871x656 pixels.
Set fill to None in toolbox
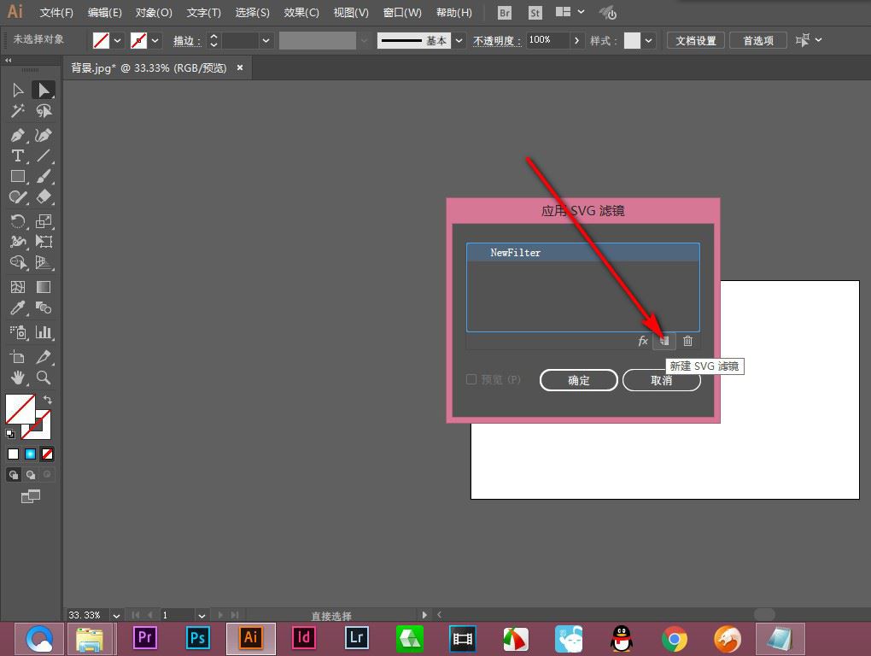coord(48,454)
